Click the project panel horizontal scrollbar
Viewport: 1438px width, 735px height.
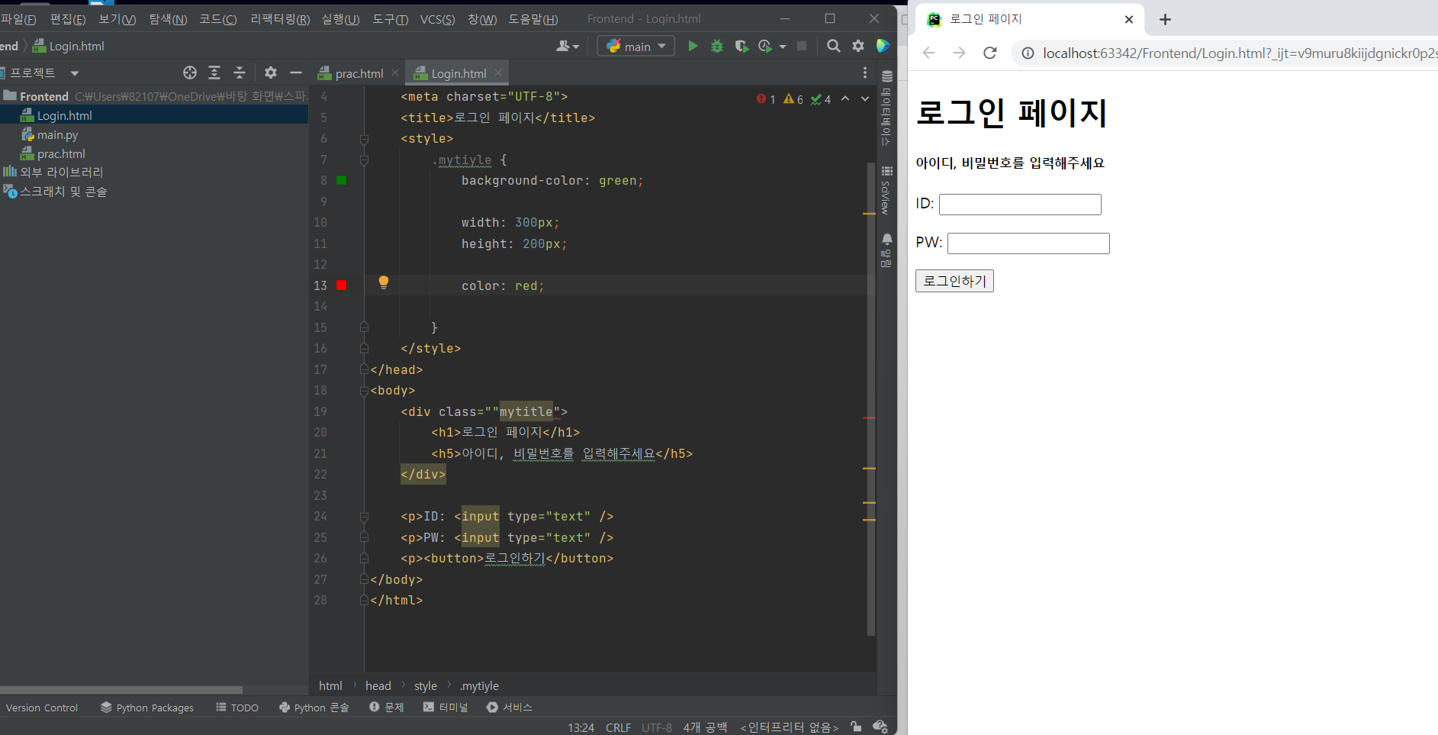click(121, 689)
